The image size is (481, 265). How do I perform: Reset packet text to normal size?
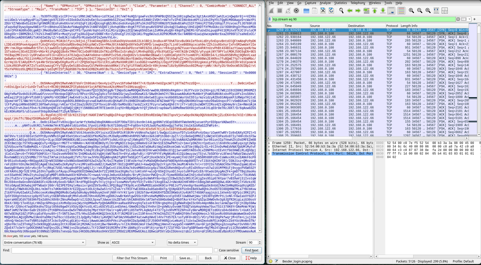point(428,11)
